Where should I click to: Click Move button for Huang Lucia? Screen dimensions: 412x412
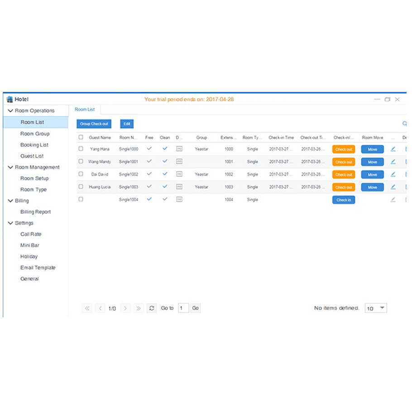click(372, 187)
